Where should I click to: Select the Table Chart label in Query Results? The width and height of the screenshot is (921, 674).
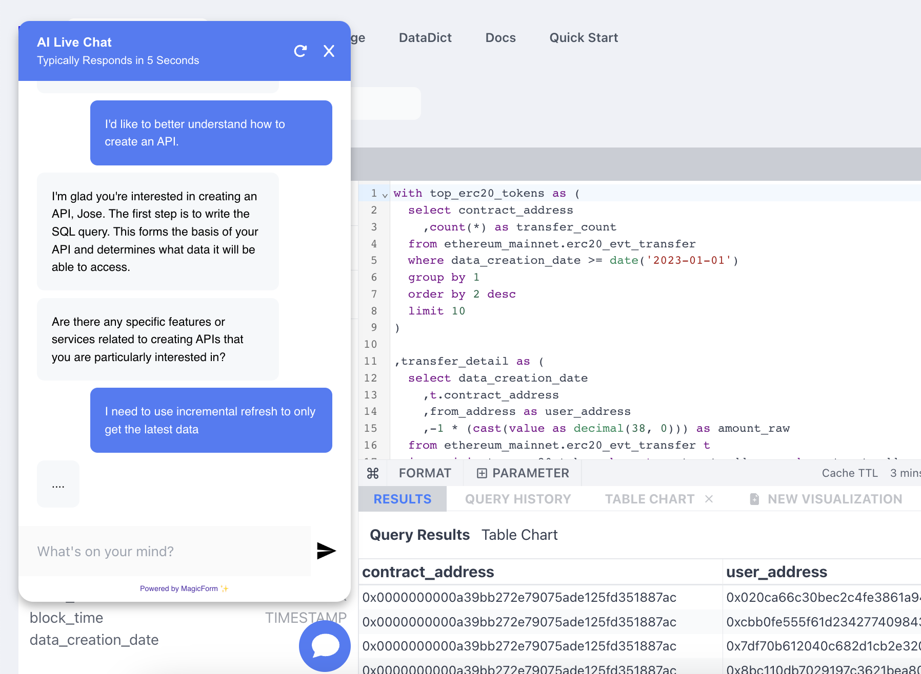pyautogui.click(x=519, y=535)
